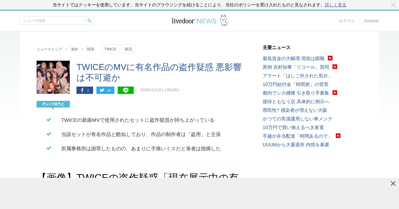Image resolution: width=399 pixels, height=209 pixels.
Task: Open 手越が弁当配達 news link
Action: point(298,136)
